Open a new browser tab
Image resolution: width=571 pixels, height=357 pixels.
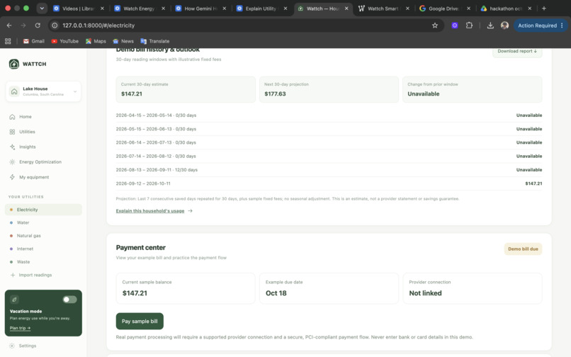[x=543, y=8]
